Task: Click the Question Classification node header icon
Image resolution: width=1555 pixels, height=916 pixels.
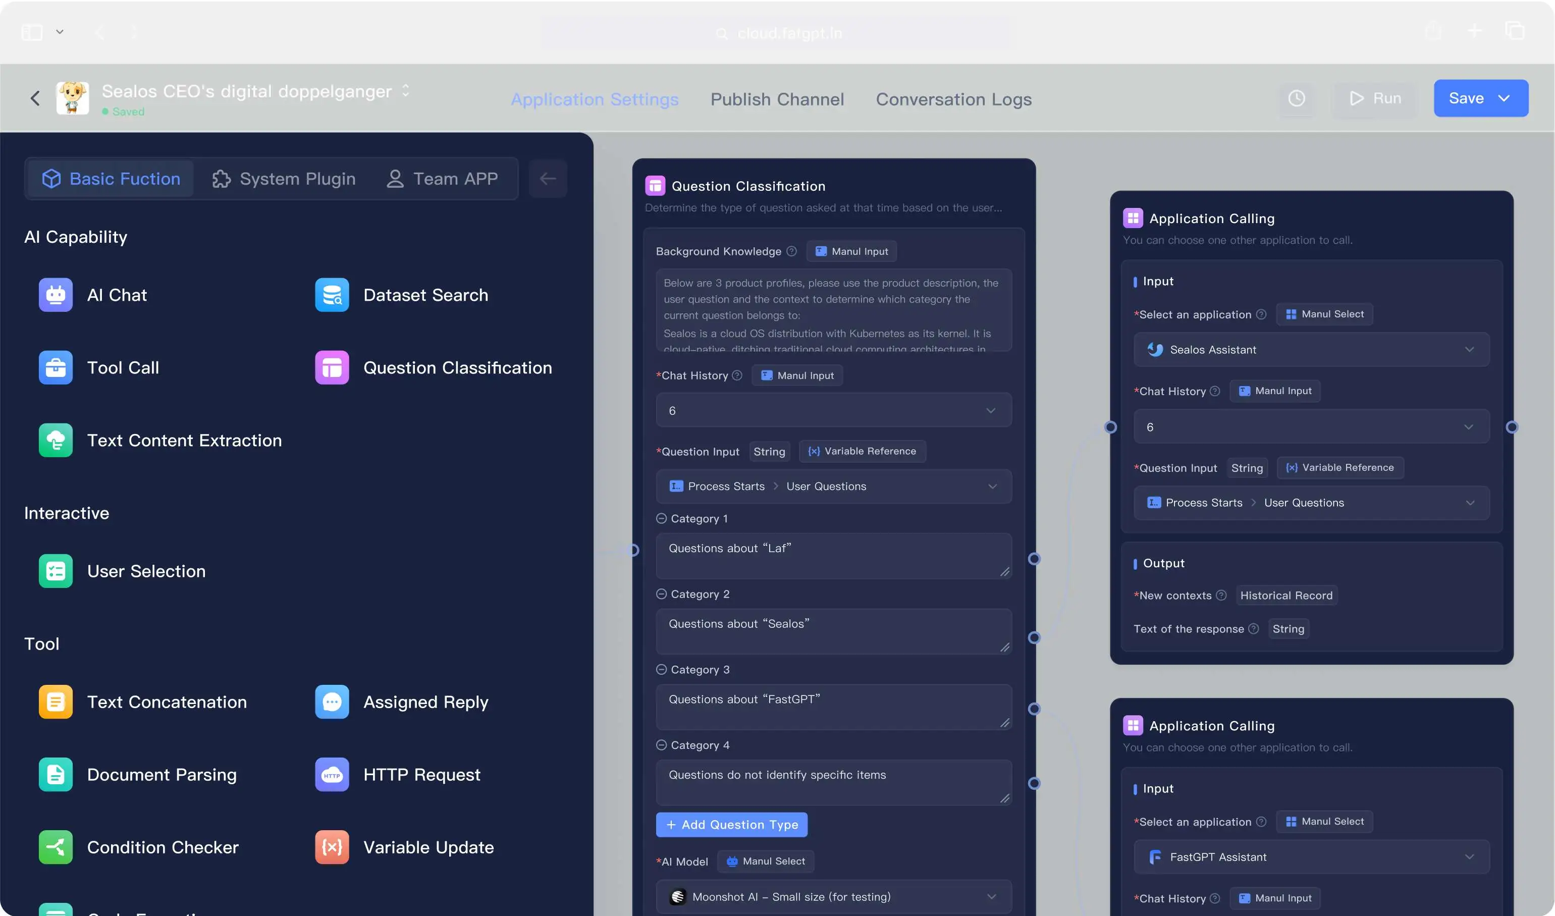Action: tap(655, 186)
